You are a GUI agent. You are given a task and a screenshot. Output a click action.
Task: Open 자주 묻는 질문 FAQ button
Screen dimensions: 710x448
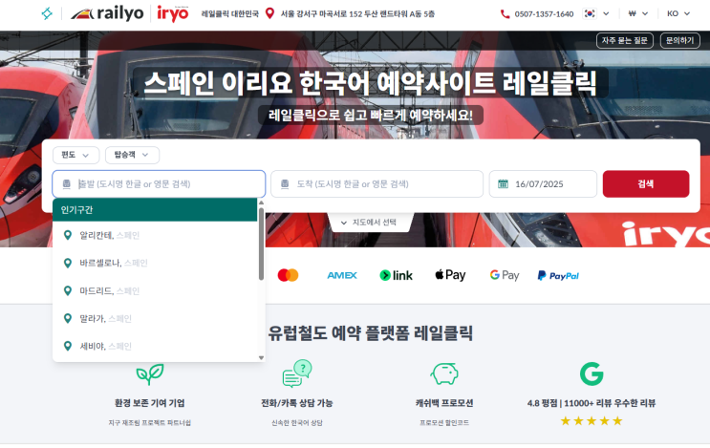(624, 41)
